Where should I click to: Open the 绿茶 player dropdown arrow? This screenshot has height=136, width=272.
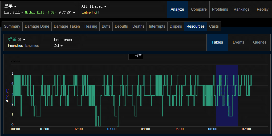(x=24, y=40)
